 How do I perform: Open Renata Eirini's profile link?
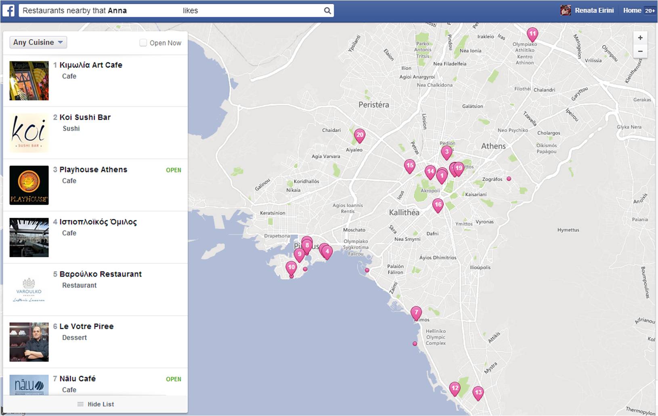point(594,11)
